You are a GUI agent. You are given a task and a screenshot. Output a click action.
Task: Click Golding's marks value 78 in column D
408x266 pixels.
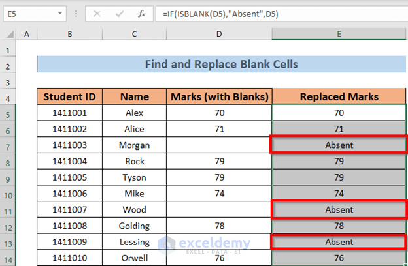tap(219, 226)
